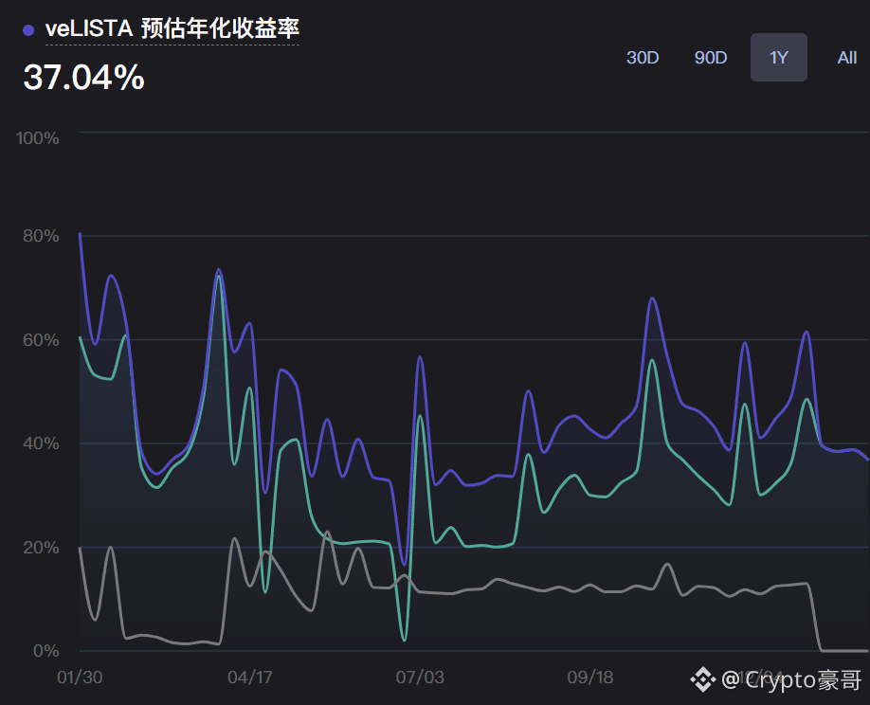Click the 0% y-axis label

[x=45, y=651]
